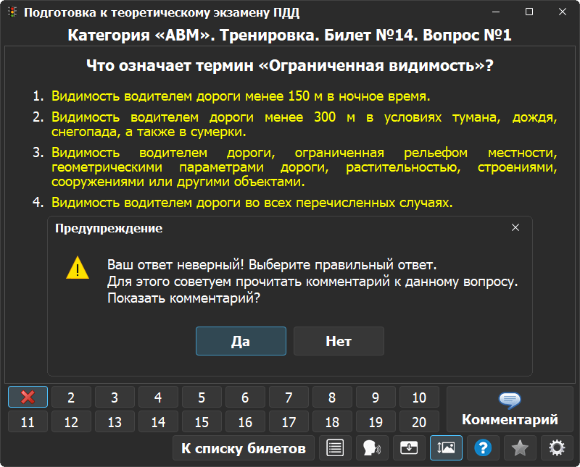Click the Ваш ответ неверный message
Viewport: 580px width, 467px height.
pos(272,265)
